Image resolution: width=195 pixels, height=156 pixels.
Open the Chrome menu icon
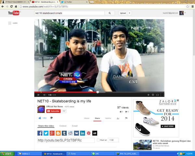tap(192, 6)
